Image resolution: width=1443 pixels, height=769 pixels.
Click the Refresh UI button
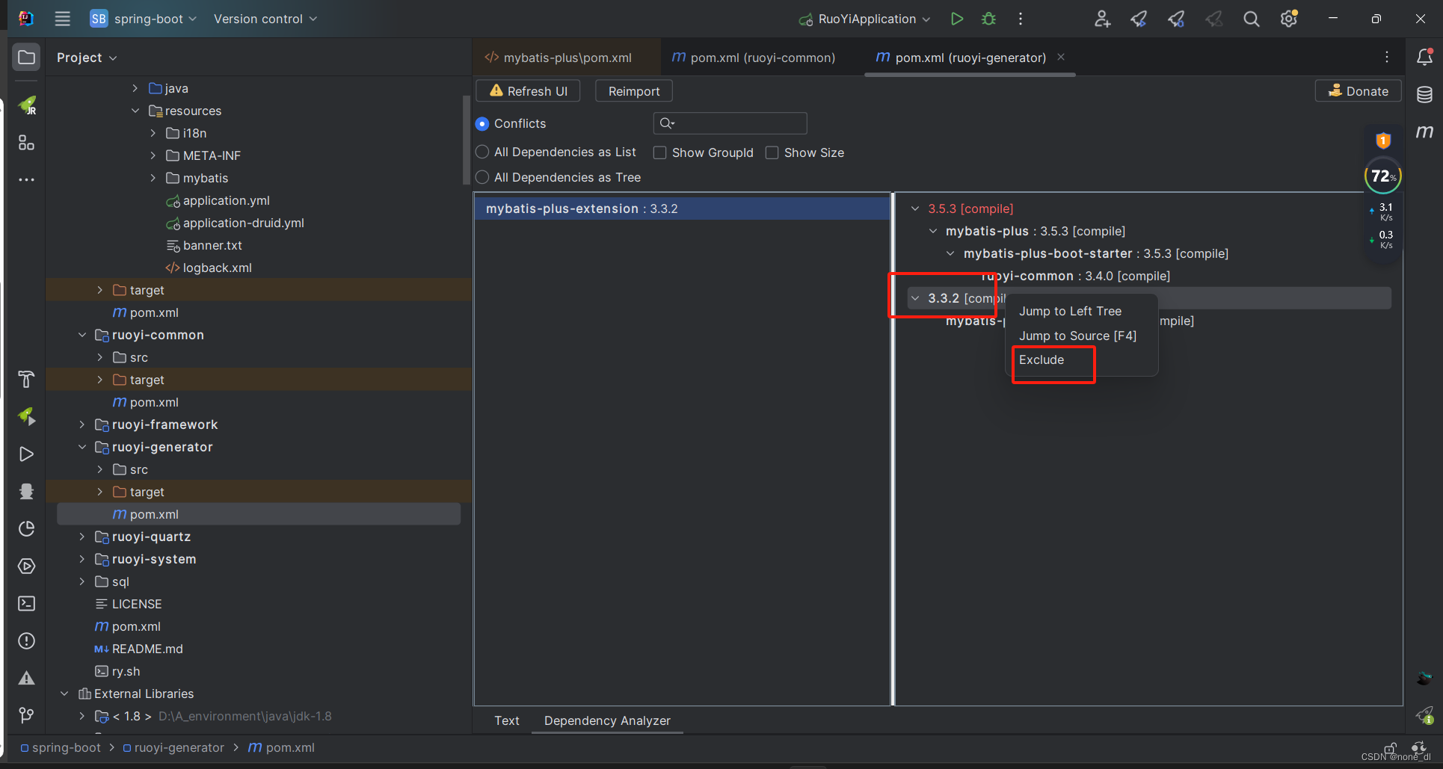pos(527,90)
